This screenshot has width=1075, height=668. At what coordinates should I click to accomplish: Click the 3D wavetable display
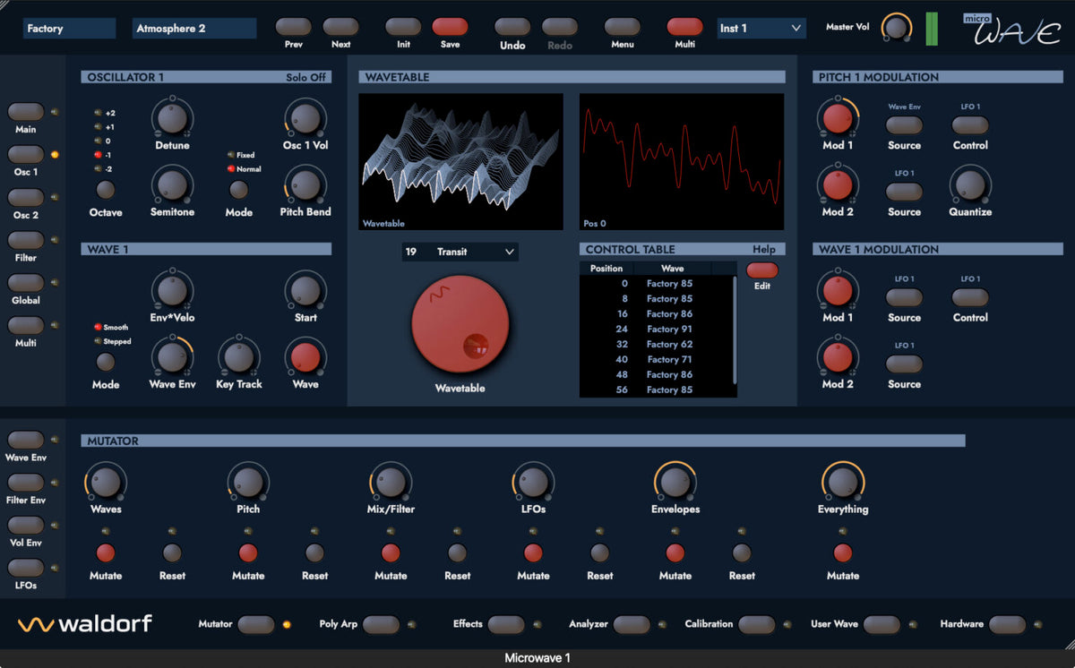[460, 162]
